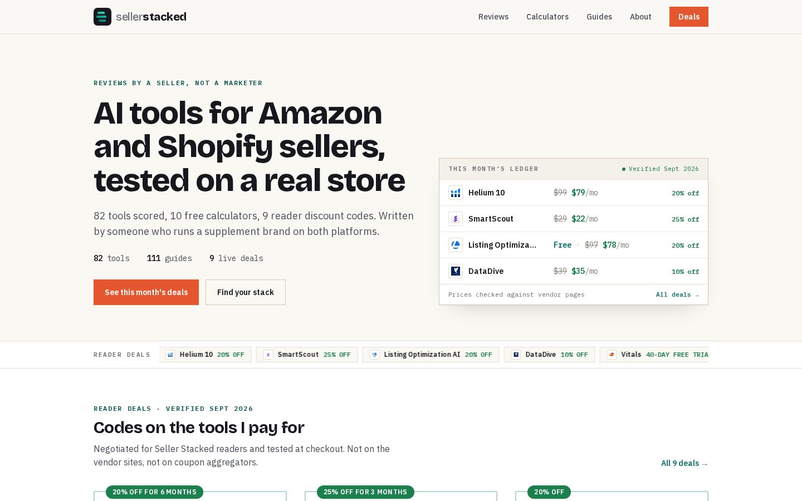Click the sellerstacked wordmark text
This screenshot has height=501, width=802.
pyautogui.click(x=151, y=17)
